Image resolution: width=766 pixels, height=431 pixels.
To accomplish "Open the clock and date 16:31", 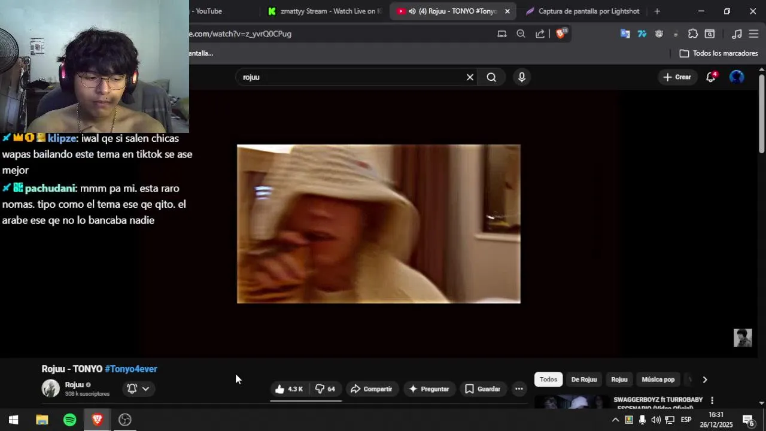I will point(716,420).
